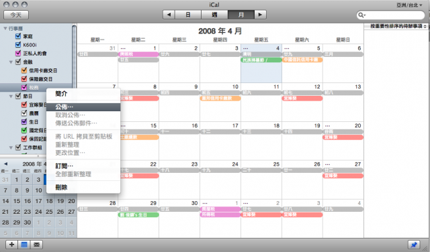430x252 pixels.
Task: Toggle the 生日 calendar checkbox
Action: [x=24, y=121]
